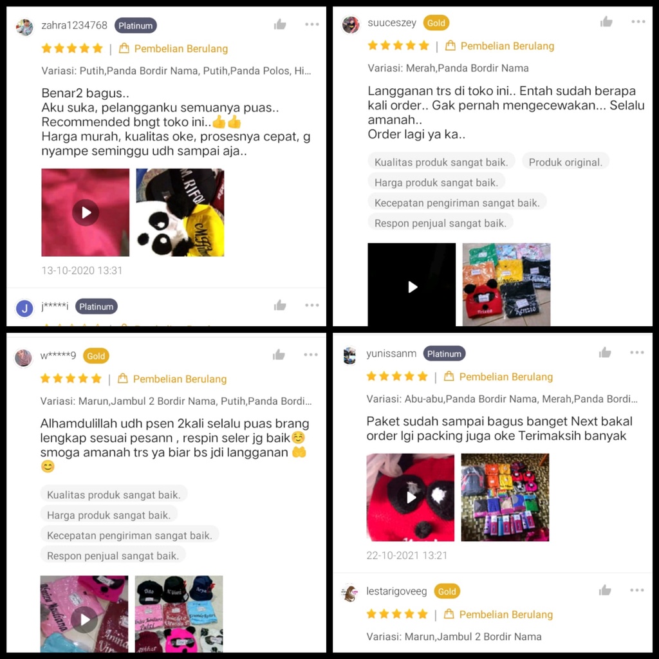Open yunissanm's package contents photo
659x659 pixels.
point(505,497)
